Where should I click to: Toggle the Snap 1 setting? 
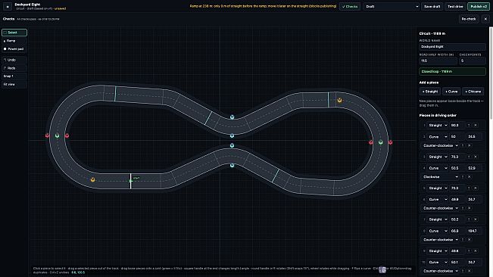click(14, 76)
